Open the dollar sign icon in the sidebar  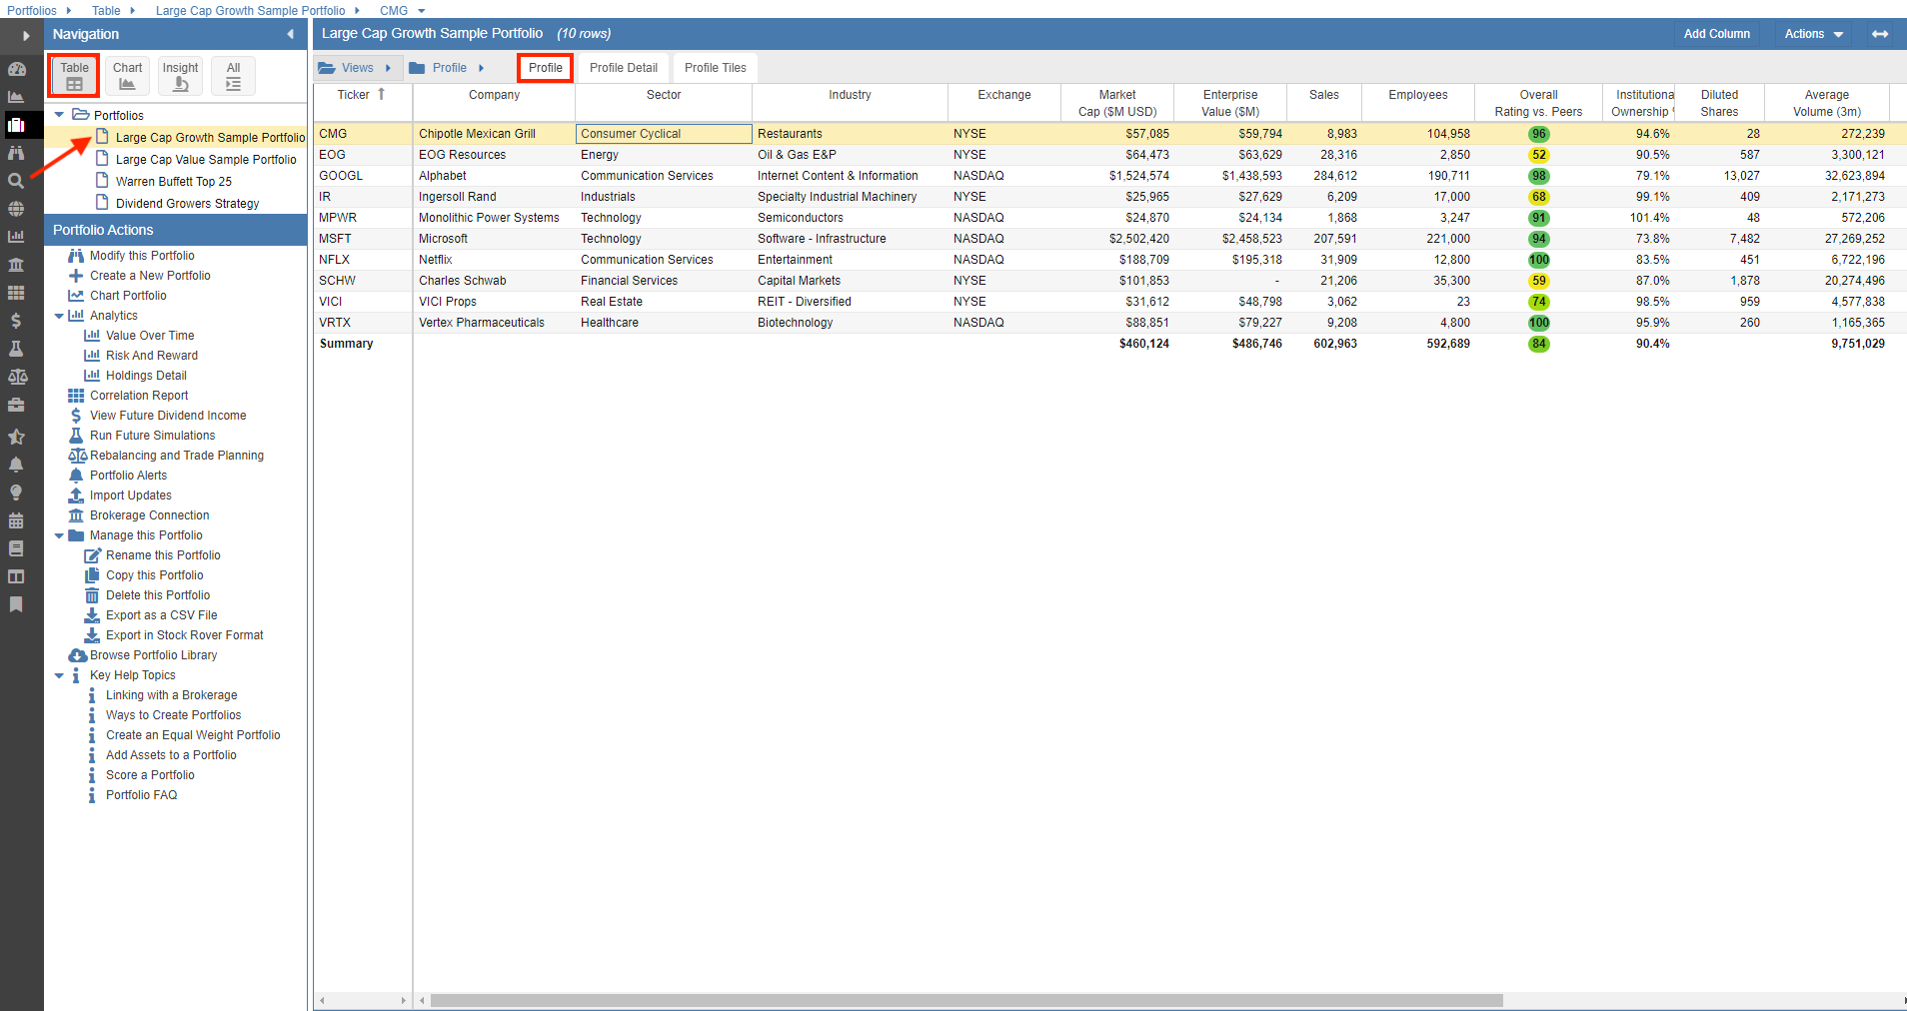coord(16,321)
